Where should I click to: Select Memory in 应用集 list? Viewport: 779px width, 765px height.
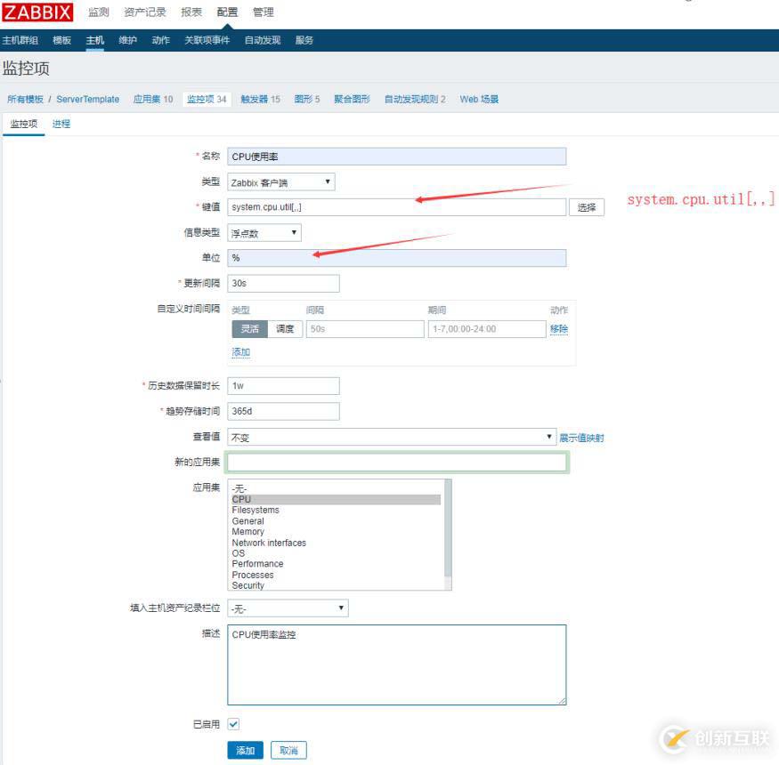pyautogui.click(x=336, y=532)
